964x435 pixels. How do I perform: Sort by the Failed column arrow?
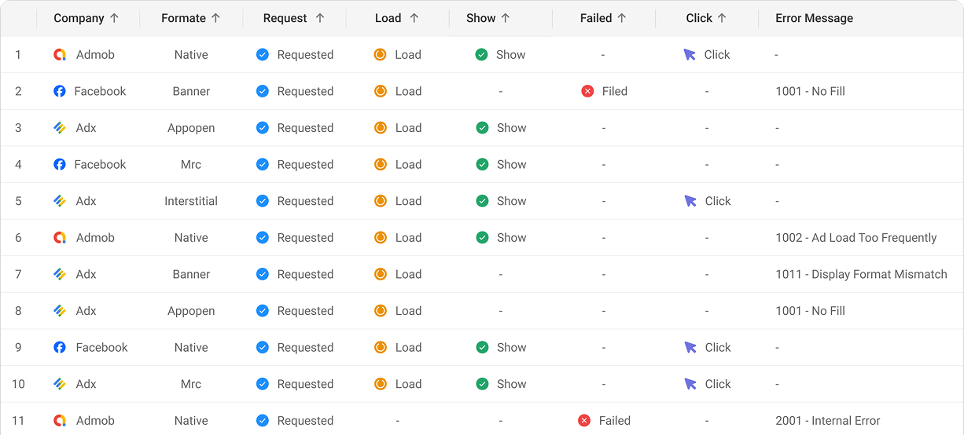[x=622, y=18]
